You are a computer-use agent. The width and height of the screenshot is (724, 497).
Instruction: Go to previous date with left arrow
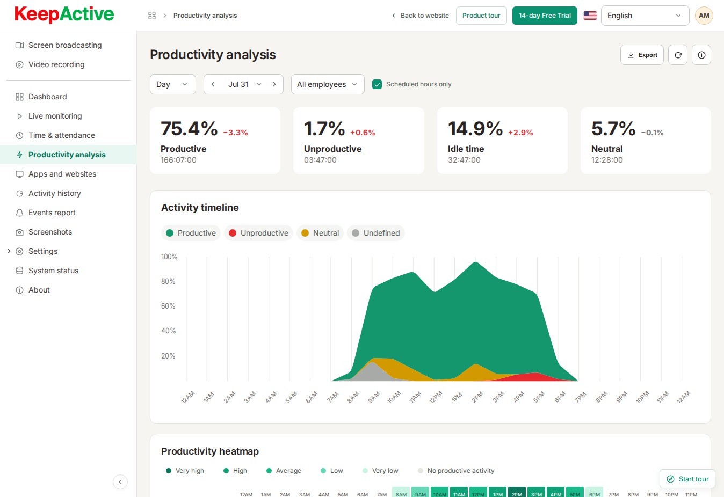click(213, 84)
